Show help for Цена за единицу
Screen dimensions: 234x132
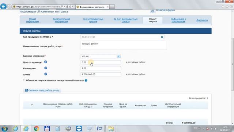point(45,62)
